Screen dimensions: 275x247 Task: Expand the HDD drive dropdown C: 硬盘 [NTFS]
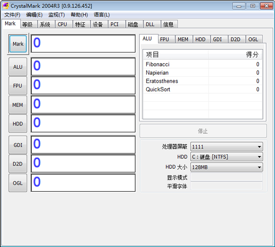[x=226, y=157]
